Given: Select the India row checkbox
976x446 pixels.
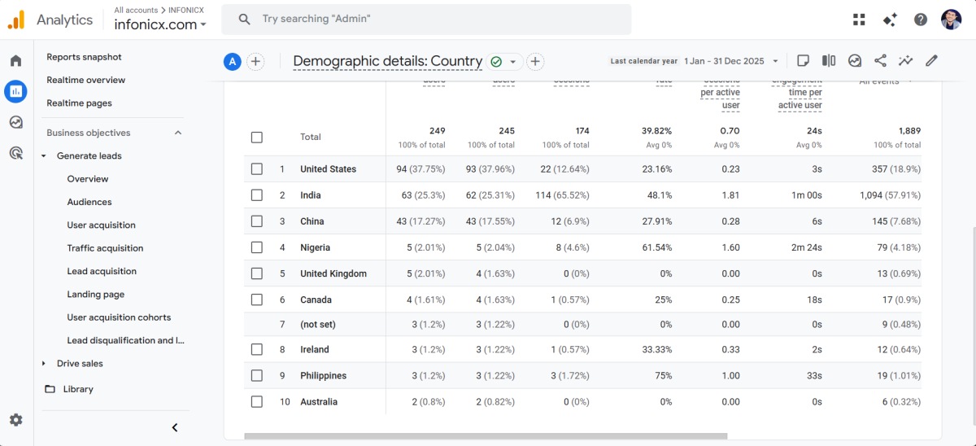Looking at the screenshot, I should (257, 195).
